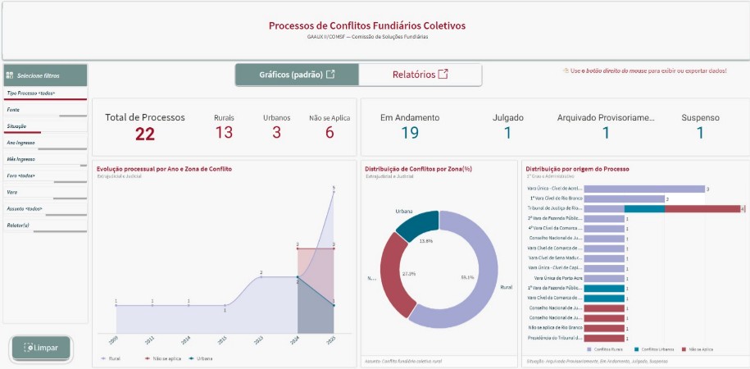Switch to the Gráficos (padrão) tab
Image resolution: width=750 pixels, height=369 pixels.
pos(297,75)
